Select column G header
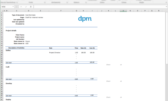The width and height of the screenshot is (168, 101). point(76,11)
